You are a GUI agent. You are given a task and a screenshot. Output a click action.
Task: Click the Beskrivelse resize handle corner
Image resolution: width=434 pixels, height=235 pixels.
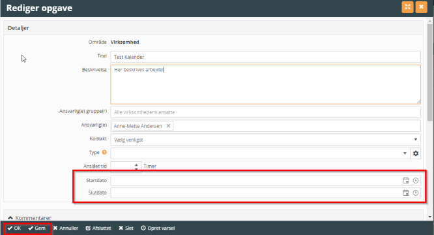[x=418, y=102]
